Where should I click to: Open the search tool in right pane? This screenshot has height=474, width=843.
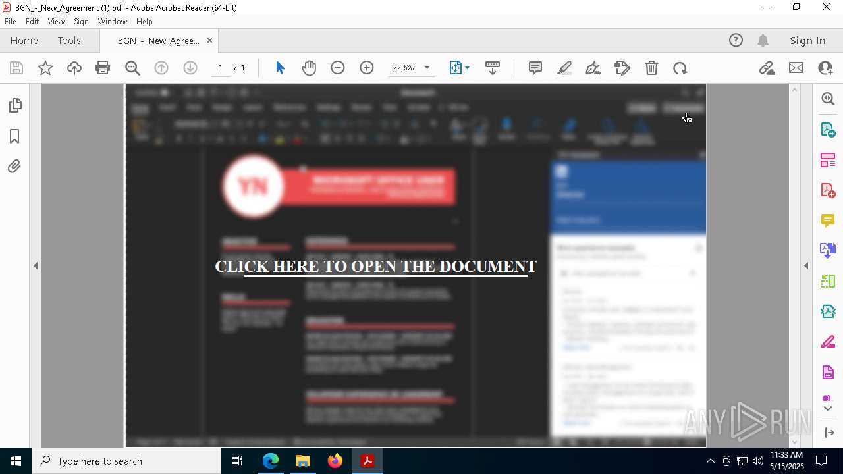point(828,99)
